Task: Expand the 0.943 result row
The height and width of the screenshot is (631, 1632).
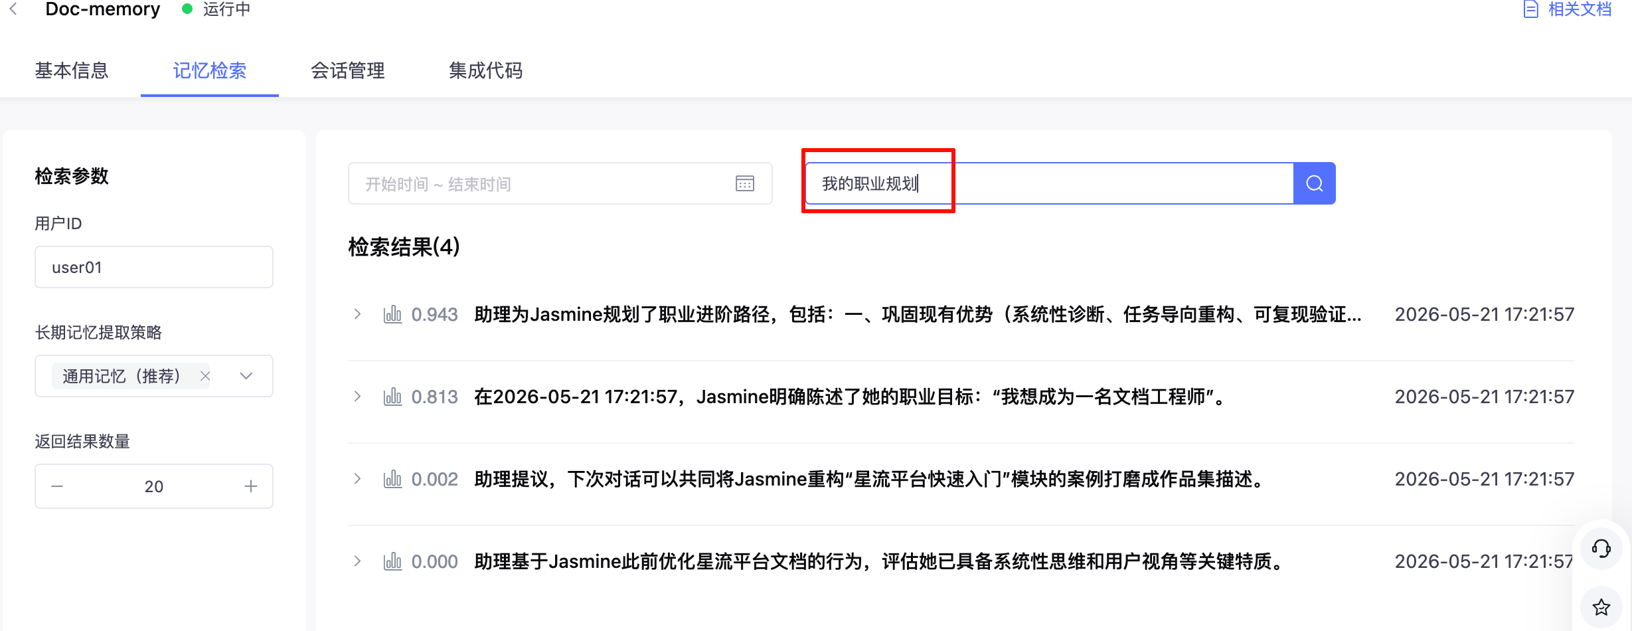Action: pos(358,314)
